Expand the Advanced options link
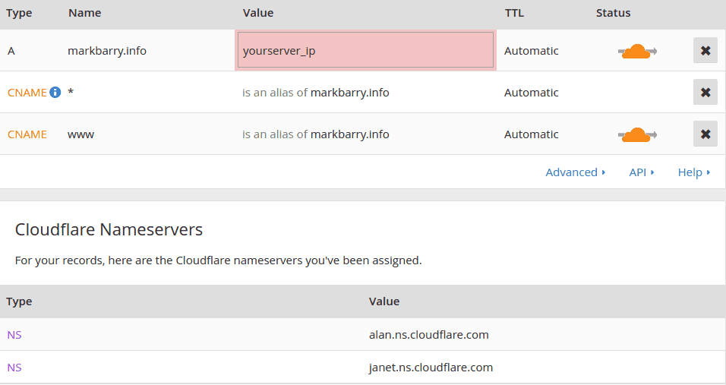 click(x=576, y=172)
